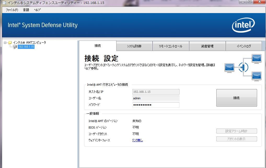
Task: Click the パスワード input field
Action: click(x=156, y=105)
